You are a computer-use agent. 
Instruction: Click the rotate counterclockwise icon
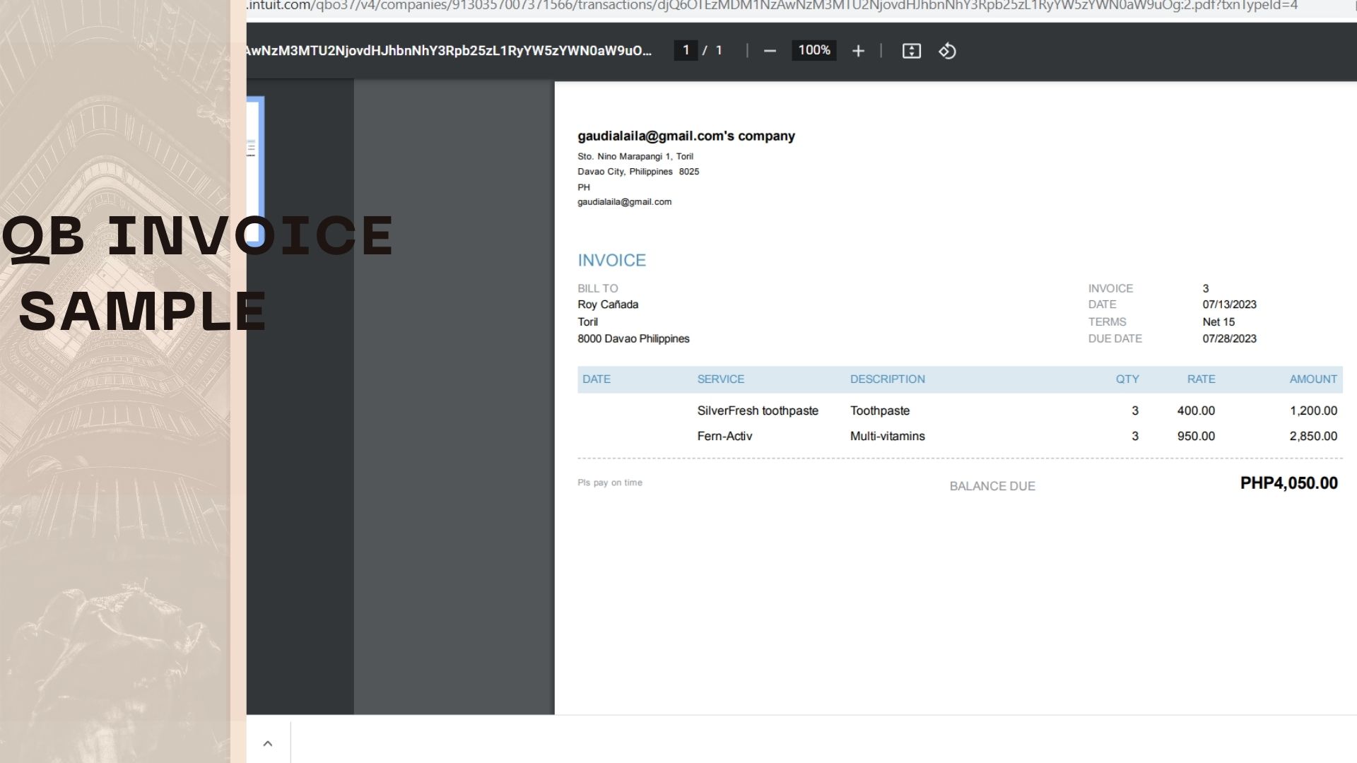coord(947,51)
